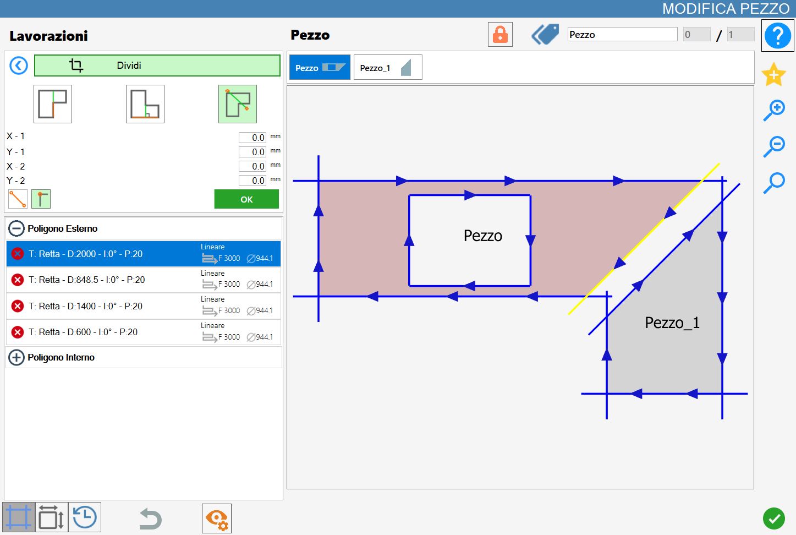Click the history clock icon
Screen dimensions: 796x535
(x=85, y=517)
